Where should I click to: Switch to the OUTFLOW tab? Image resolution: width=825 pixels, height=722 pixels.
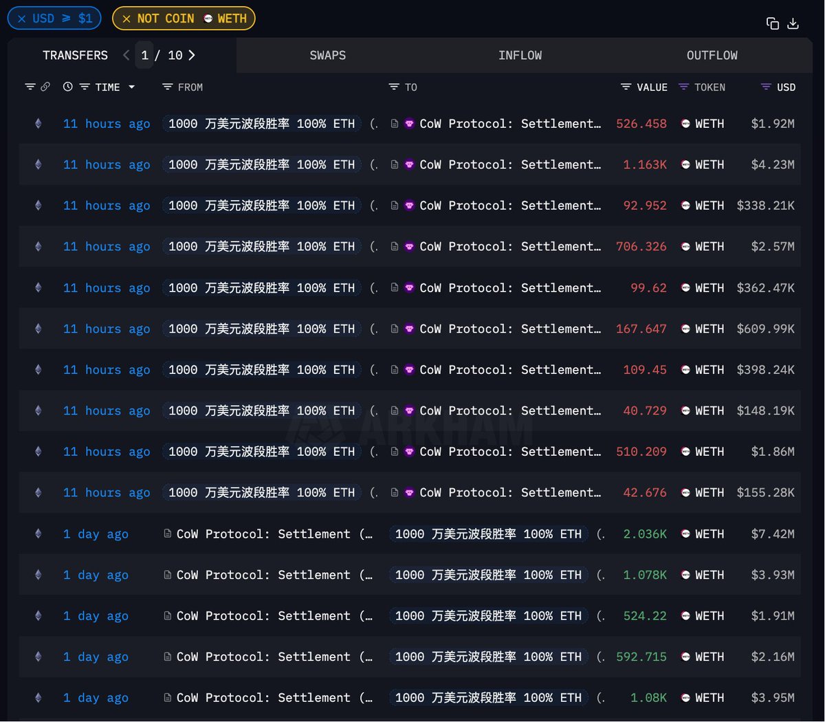(x=712, y=55)
